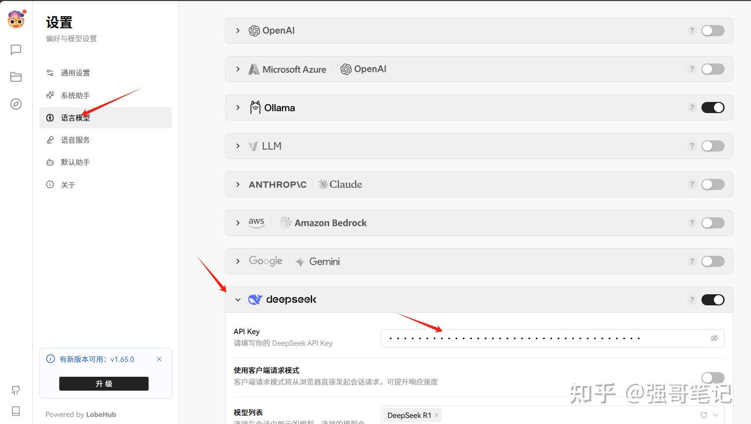Viewport: 751px width, 424px height.
Task: Open the documentation book icon in sidebar
Action: click(x=16, y=411)
